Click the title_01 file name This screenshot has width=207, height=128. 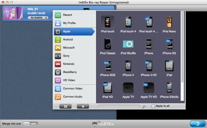[33, 9]
